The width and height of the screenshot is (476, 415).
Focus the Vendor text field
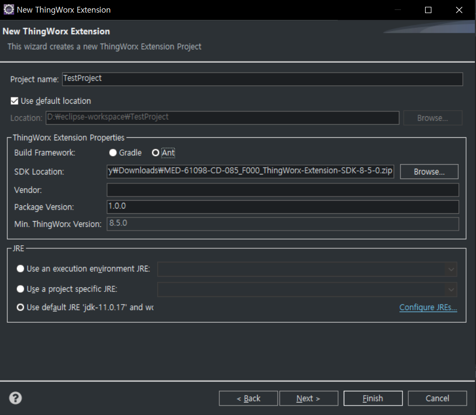[282, 190]
